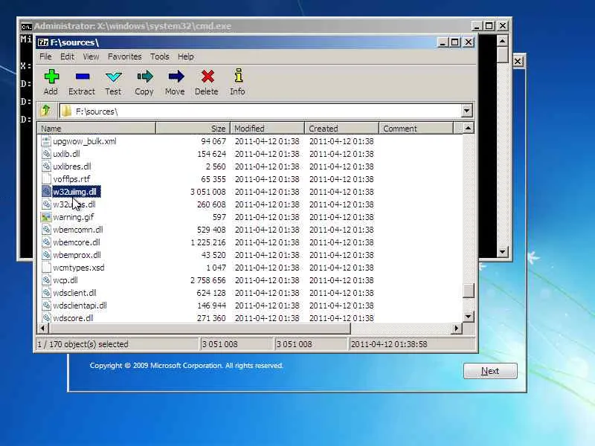
Task: Select the wbemcore.dll file name
Action: [x=77, y=242]
